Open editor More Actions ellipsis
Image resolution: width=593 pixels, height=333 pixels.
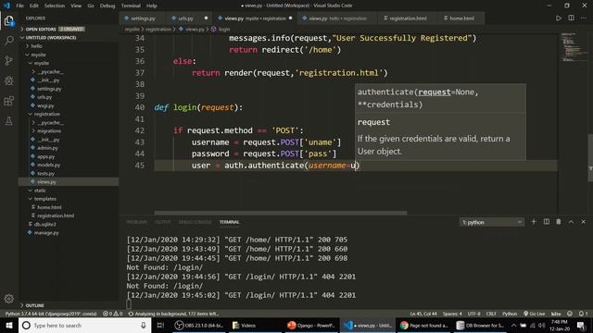click(584, 18)
